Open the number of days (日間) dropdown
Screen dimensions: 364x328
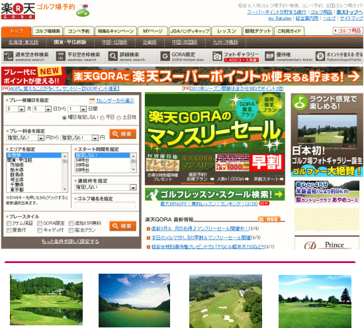[x=77, y=109]
